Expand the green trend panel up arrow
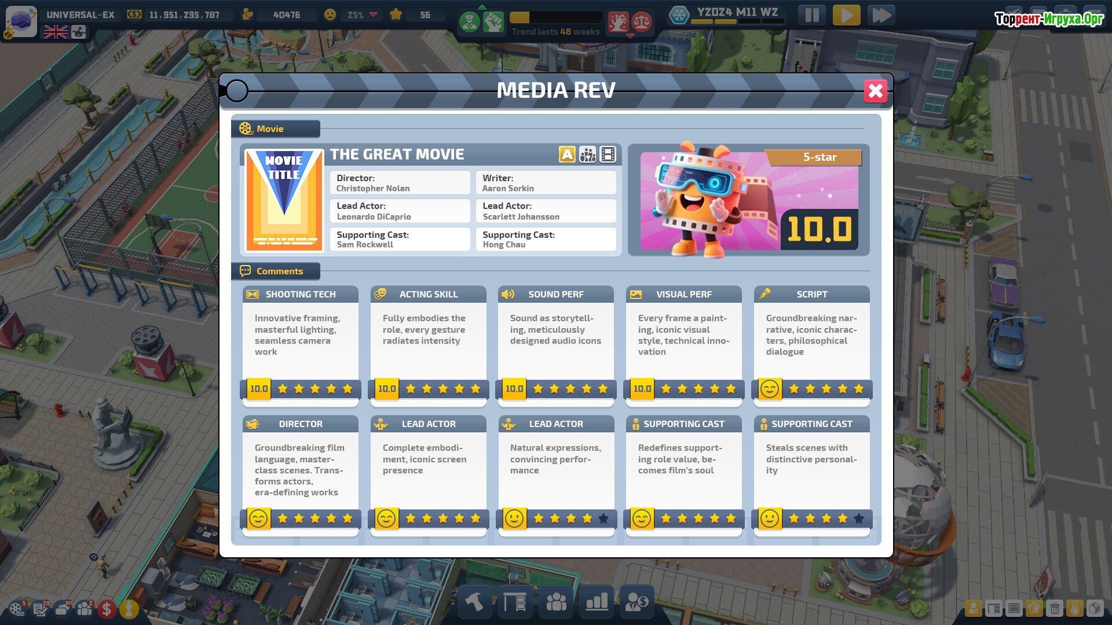The height and width of the screenshot is (625, 1112). coord(481,7)
